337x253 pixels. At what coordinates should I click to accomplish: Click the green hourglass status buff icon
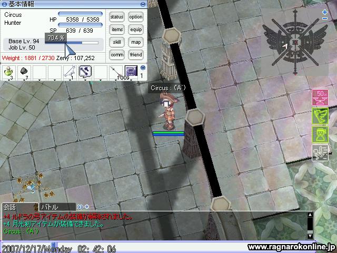click(320, 134)
